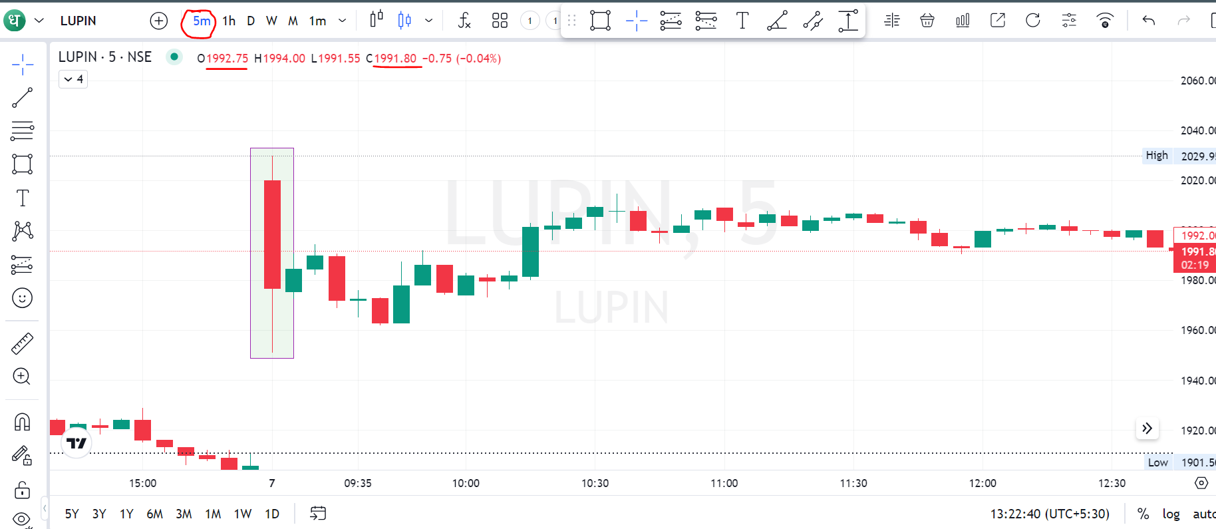This screenshot has height=529, width=1216.
Task: Select the crosshair cursor in left sidebar
Action: point(23,65)
